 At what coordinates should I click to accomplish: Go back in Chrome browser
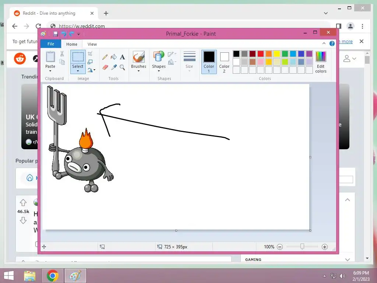point(15,26)
